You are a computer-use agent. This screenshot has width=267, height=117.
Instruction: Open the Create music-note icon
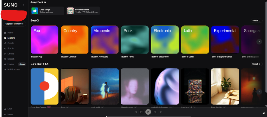(x=5, y=43)
